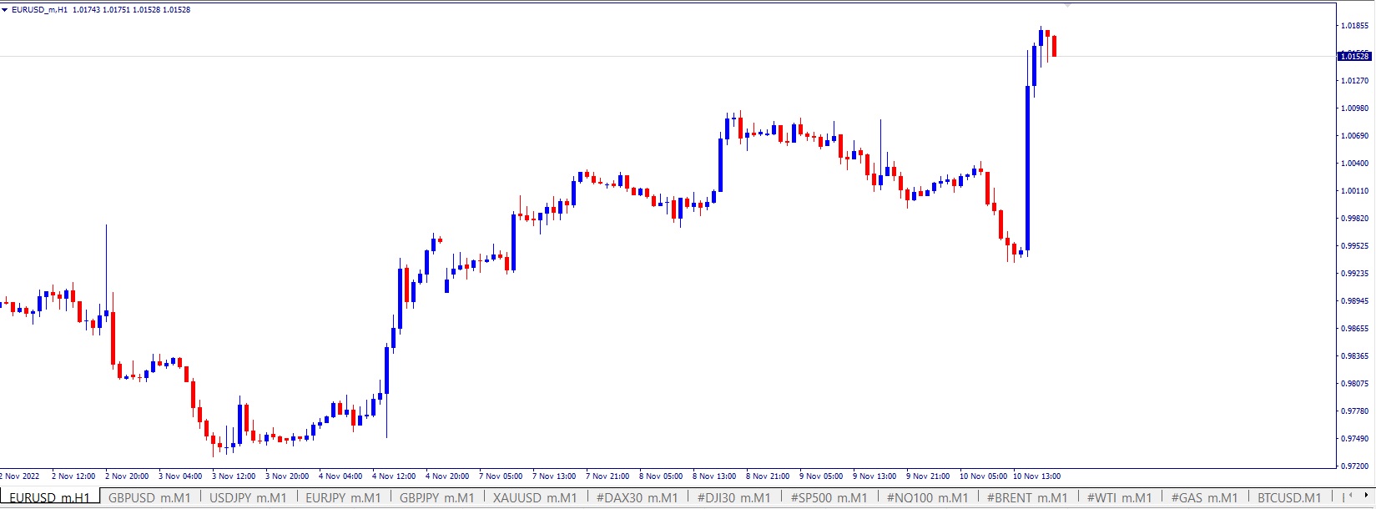Click the 0.98365 price axis label
1376x509 pixels.
click(1354, 356)
